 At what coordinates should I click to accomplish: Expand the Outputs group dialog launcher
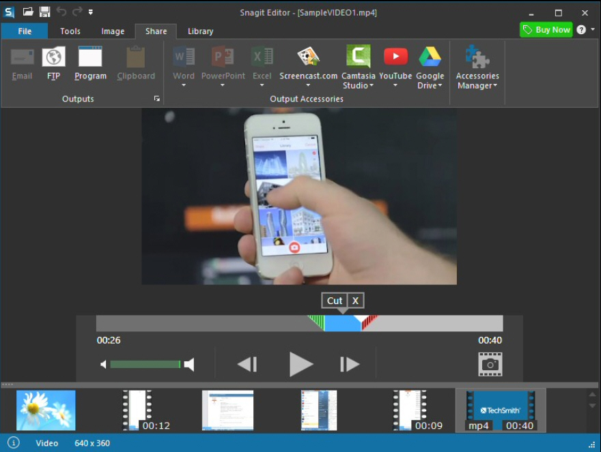(x=157, y=100)
